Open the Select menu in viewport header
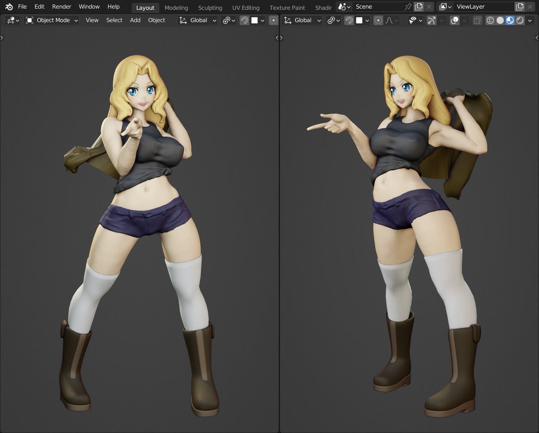Viewport: 539px width, 433px height. (114, 20)
